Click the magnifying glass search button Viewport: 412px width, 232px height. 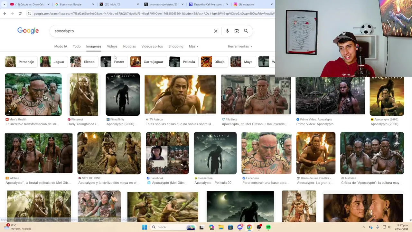click(246, 31)
